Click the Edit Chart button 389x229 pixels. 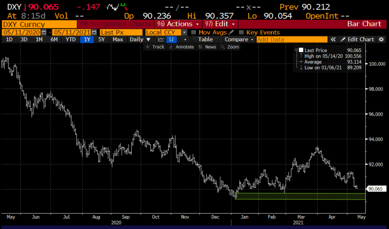click(357, 39)
